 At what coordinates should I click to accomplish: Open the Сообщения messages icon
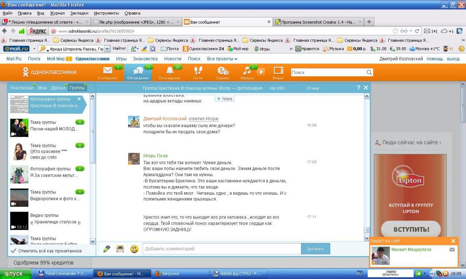click(108, 71)
